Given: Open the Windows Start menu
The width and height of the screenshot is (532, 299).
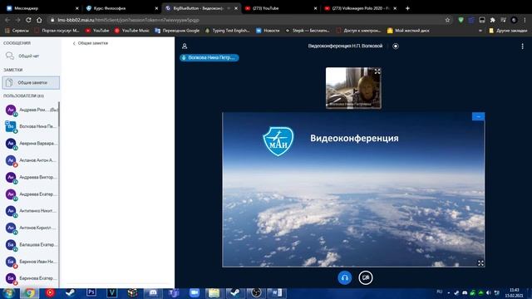Looking at the screenshot, I should tap(9, 293).
